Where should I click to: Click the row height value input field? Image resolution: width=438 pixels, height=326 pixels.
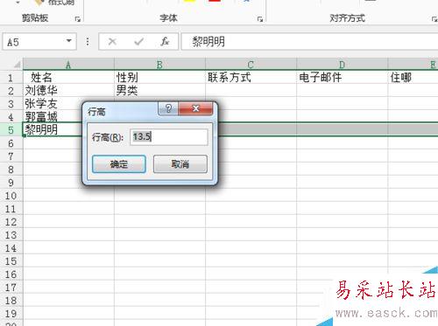(x=169, y=136)
